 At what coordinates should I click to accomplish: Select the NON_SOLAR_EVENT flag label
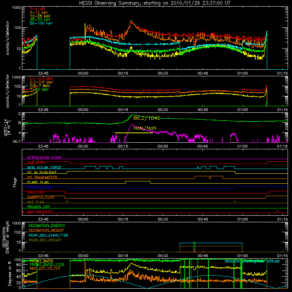[44, 168]
